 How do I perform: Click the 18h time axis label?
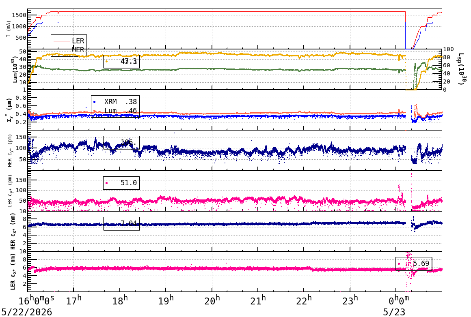pyautogui.click(x=120, y=300)
